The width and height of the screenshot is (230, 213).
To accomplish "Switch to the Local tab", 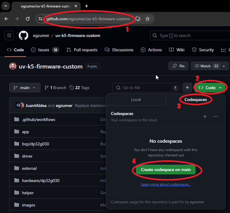I will 136,99.
